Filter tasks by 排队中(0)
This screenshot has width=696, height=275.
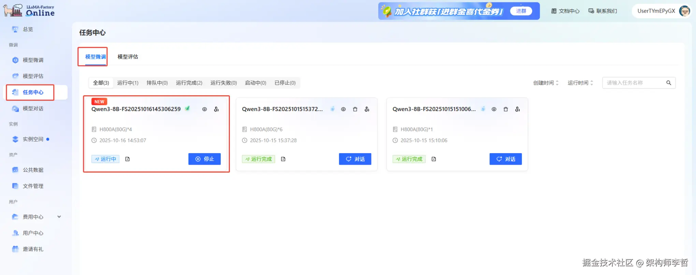pos(157,83)
